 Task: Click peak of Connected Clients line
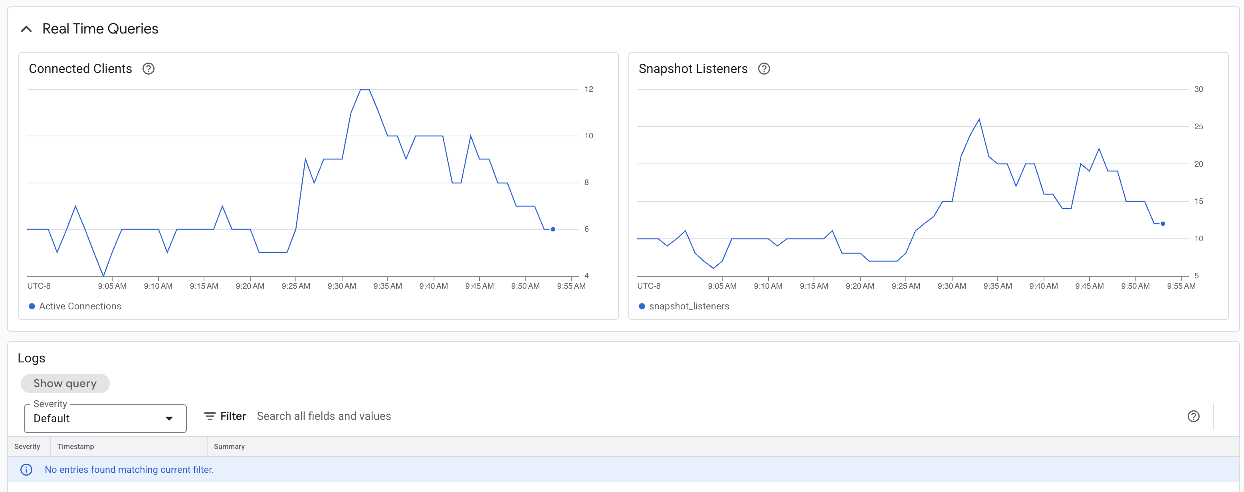[365, 90]
